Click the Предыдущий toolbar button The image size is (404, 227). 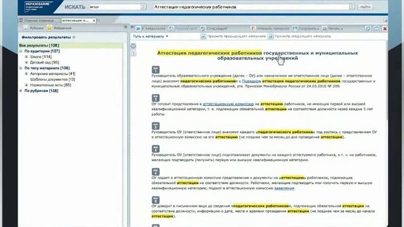click(x=183, y=28)
